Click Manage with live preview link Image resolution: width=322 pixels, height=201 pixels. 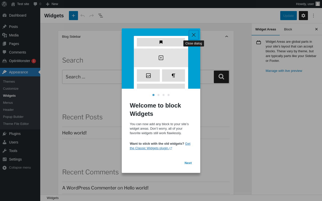click(284, 71)
